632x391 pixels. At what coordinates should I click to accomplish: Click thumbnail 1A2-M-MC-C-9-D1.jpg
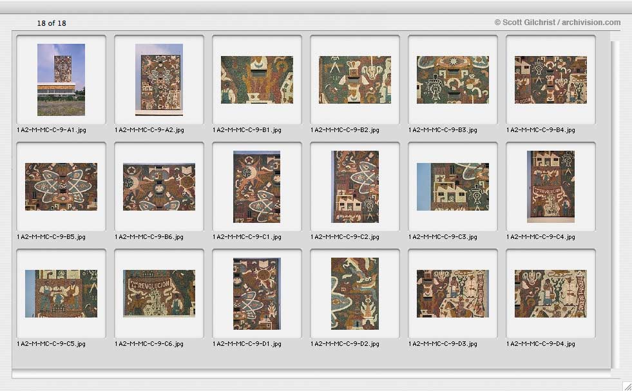point(257,294)
